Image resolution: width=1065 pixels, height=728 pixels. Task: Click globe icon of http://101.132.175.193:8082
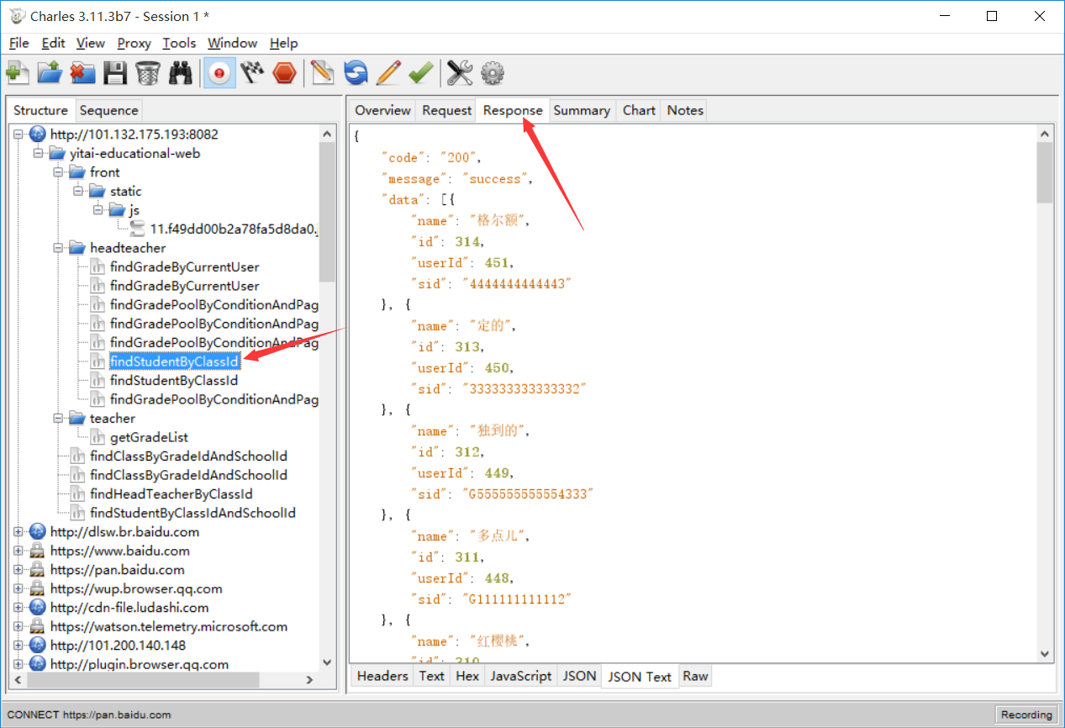click(x=37, y=134)
